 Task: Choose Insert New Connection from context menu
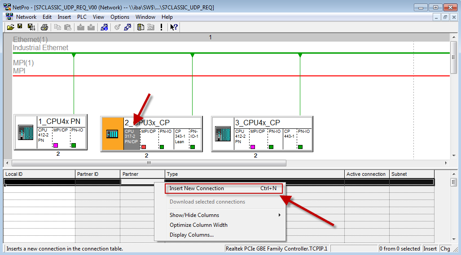point(197,188)
